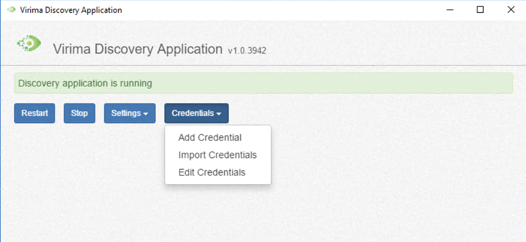Viewport: 526px width, 242px height.
Task: Collapse the Credentials dropdown
Action: (x=196, y=113)
